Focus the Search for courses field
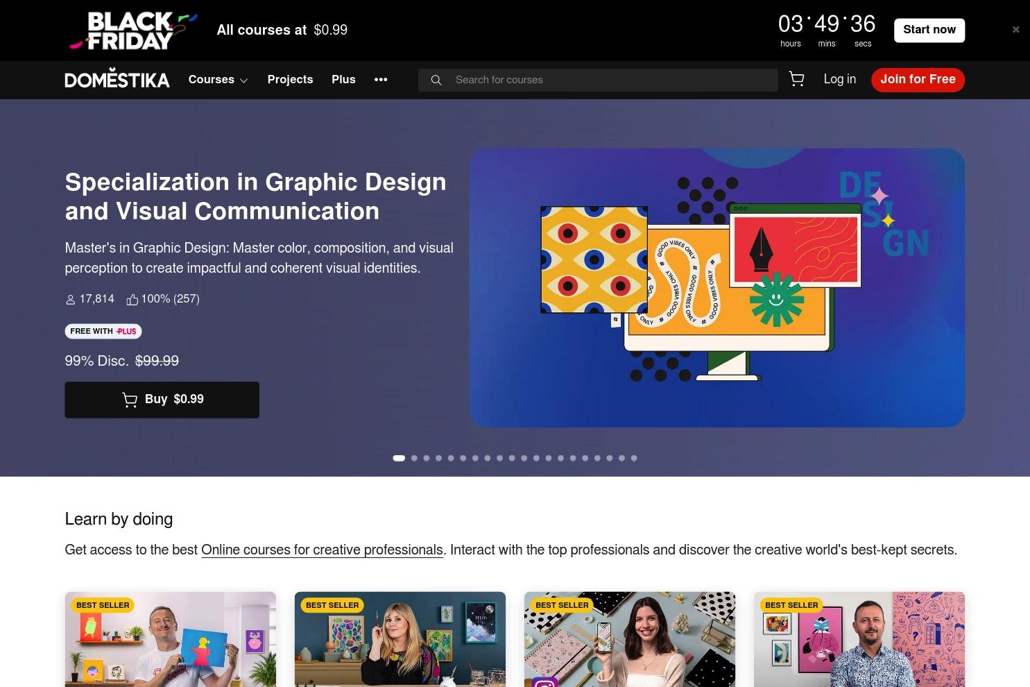 click(598, 80)
